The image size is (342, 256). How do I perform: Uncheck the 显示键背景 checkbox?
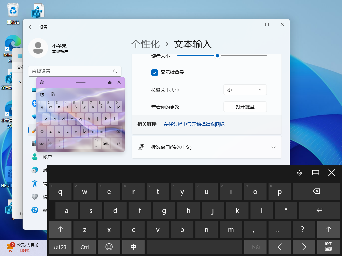pos(154,72)
